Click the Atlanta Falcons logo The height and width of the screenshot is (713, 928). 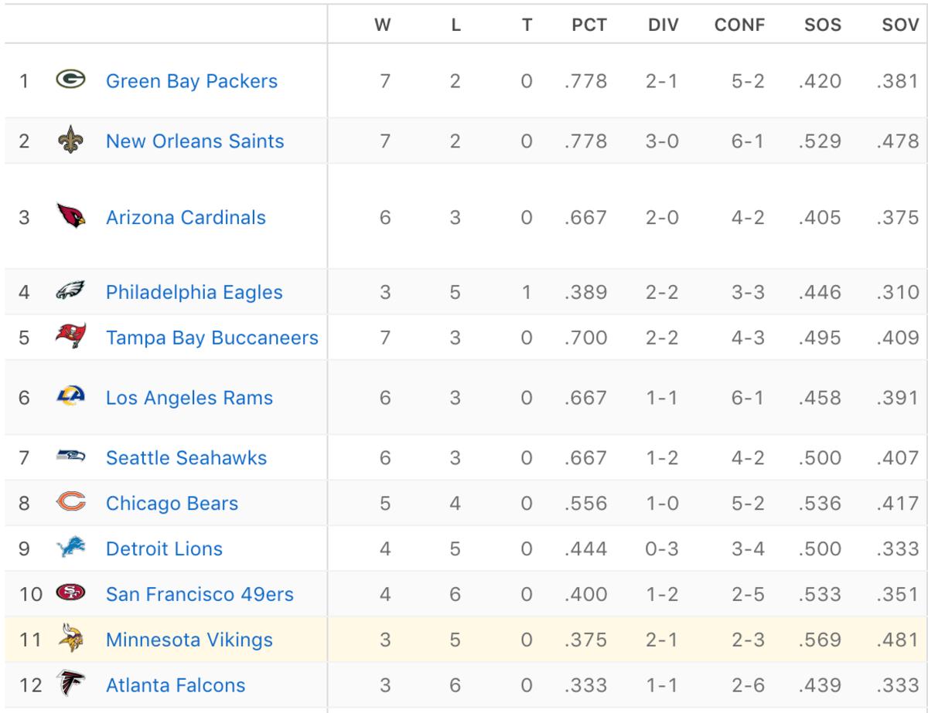[x=70, y=684]
